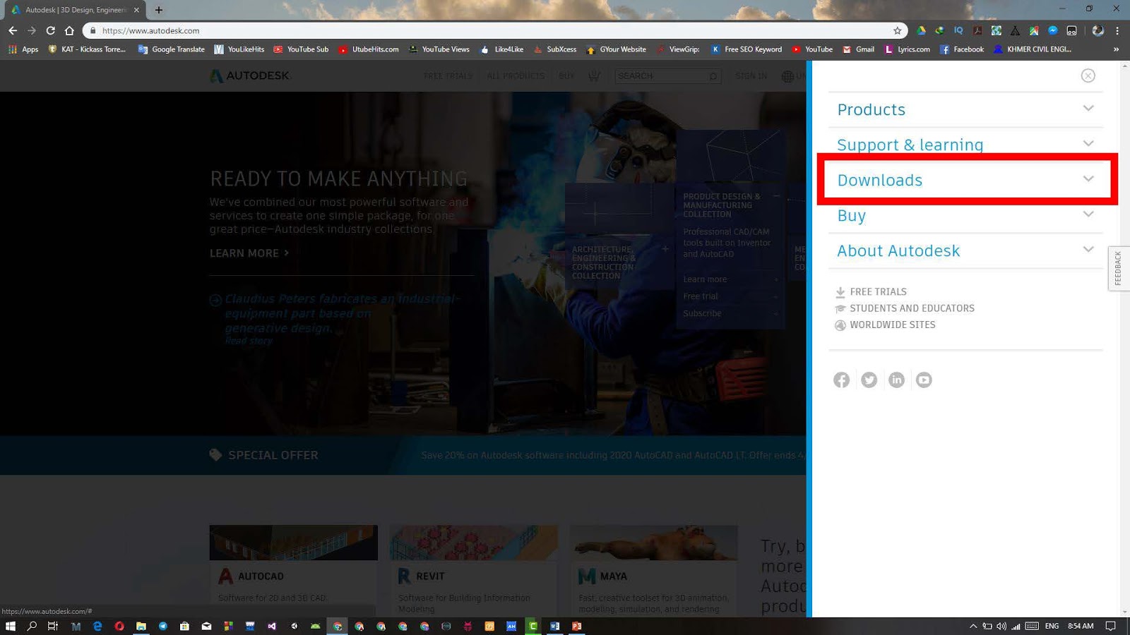Expand the About Autodesk chevron
The width and height of the screenshot is (1130, 635).
1088,249
